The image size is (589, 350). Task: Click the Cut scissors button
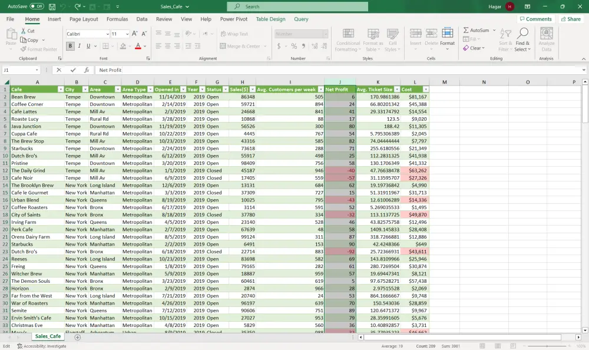[28, 31]
